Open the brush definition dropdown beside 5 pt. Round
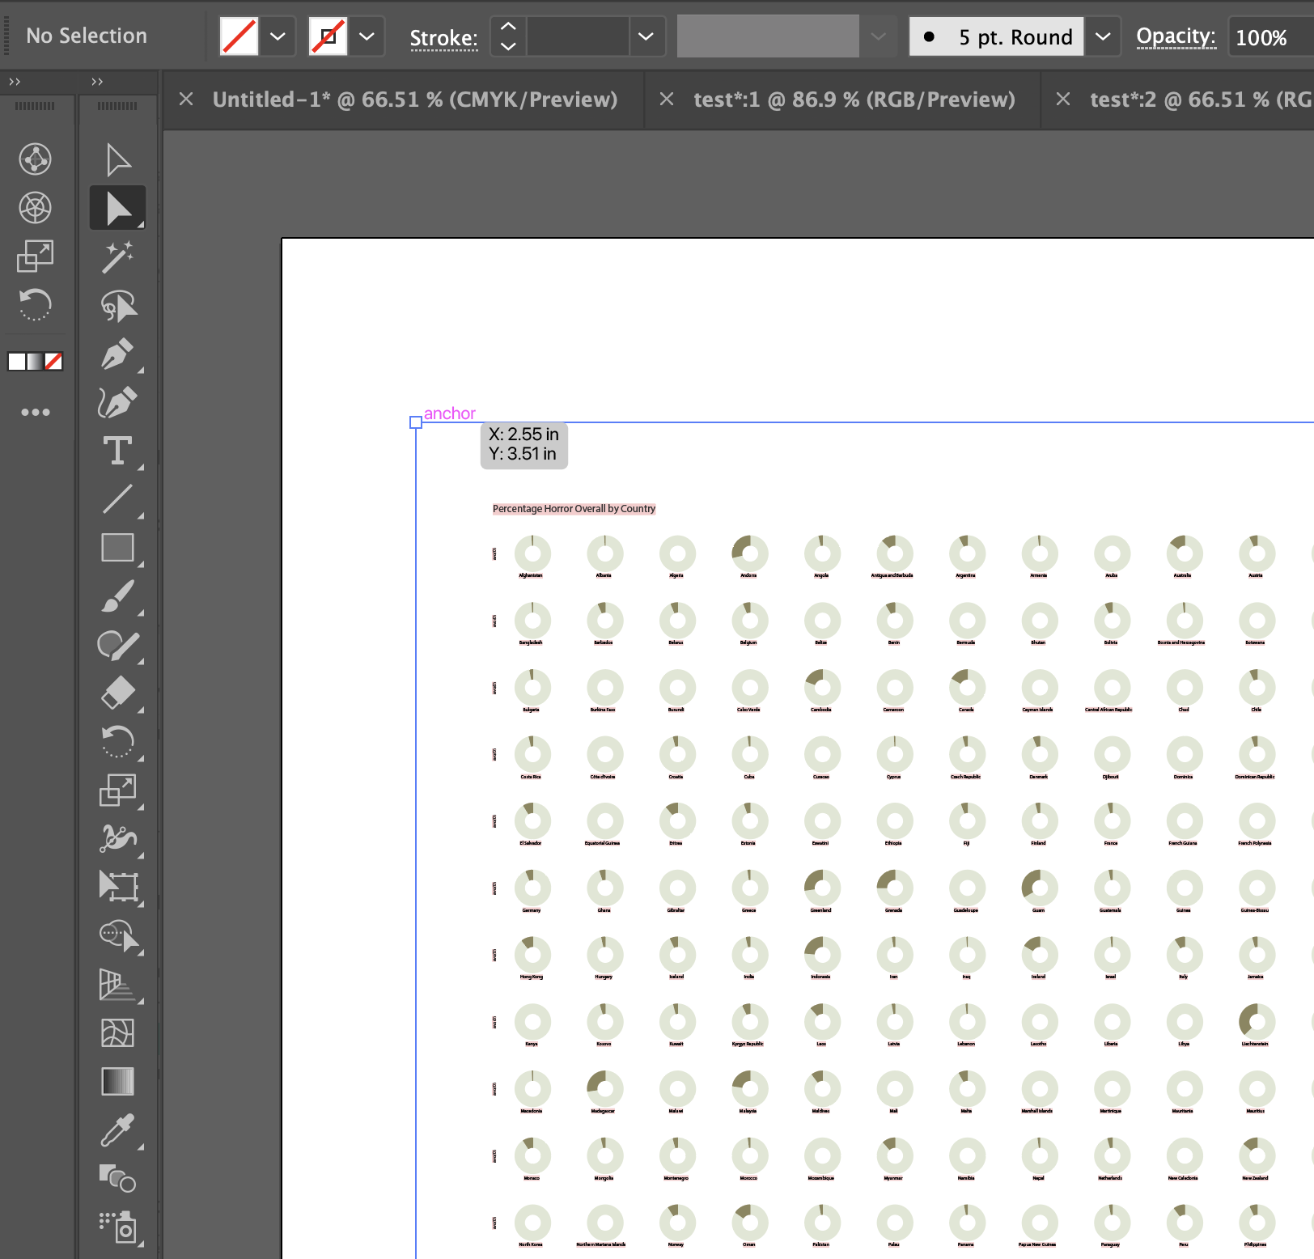This screenshot has height=1259, width=1314. 1102,36
